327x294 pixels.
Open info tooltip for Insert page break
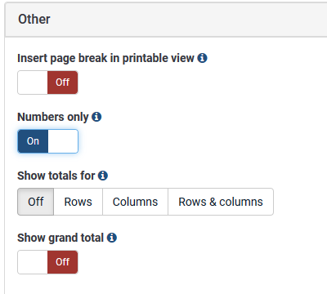coord(202,58)
